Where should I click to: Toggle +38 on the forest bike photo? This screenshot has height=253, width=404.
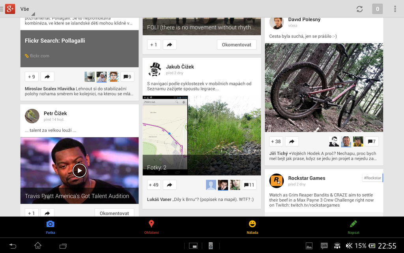click(275, 141)
